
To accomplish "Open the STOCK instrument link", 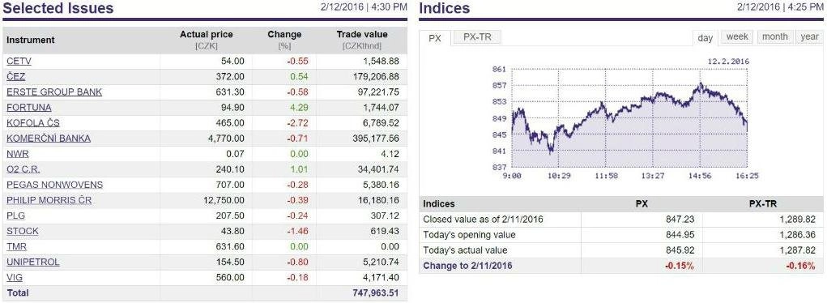I will click(23, 231).
